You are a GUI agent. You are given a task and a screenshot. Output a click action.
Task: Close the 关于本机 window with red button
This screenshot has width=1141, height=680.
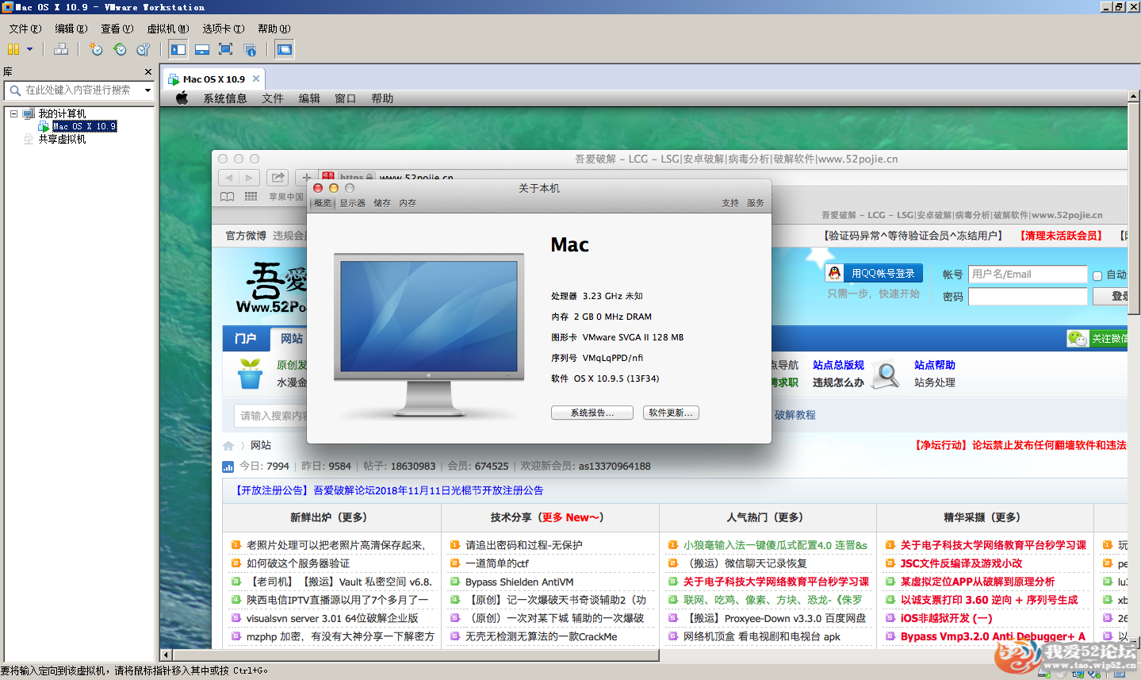click(318, 188)
